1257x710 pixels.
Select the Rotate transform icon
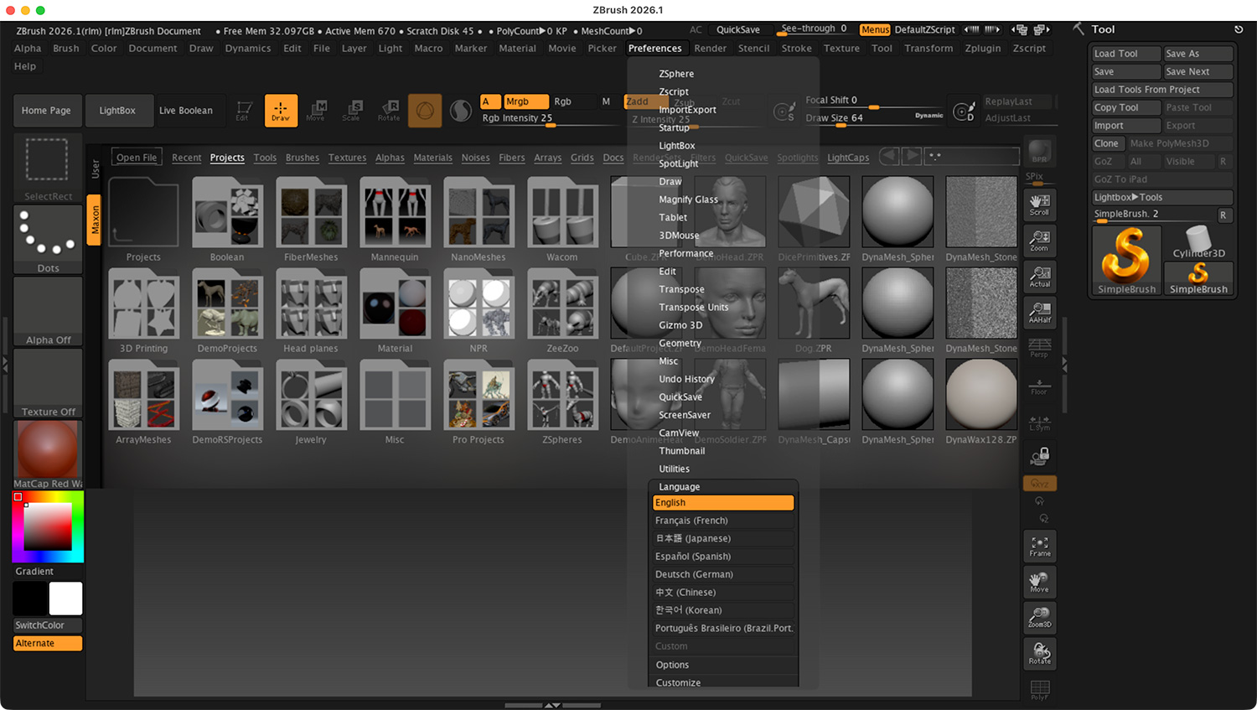tap(389, 110)
